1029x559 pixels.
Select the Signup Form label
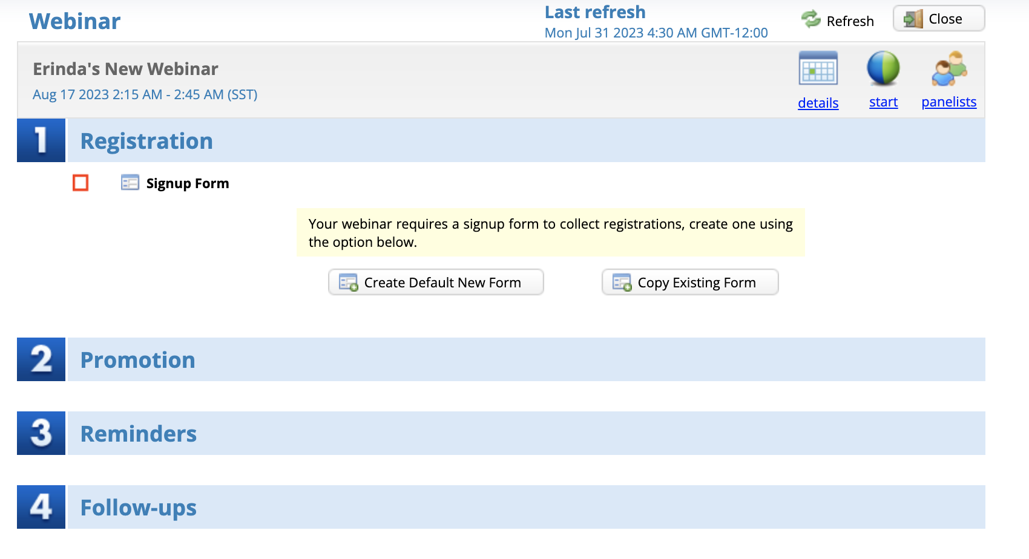tap(188, 183)
